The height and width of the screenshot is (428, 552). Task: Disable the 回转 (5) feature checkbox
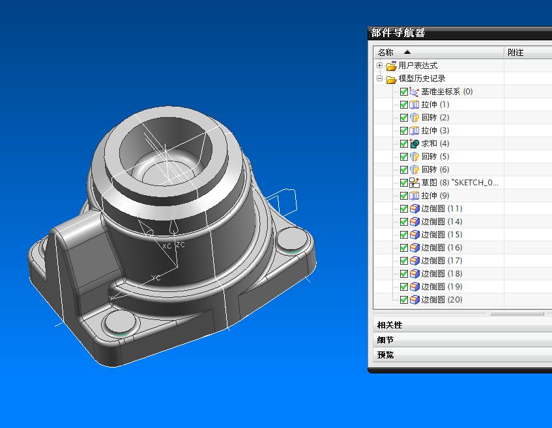(404, 157)
